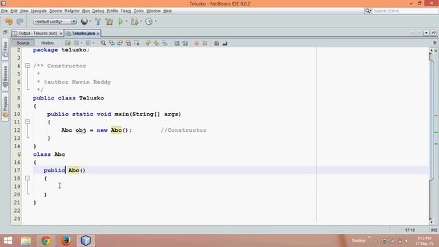Click the INS insert mode indicator

pos(434,230)
